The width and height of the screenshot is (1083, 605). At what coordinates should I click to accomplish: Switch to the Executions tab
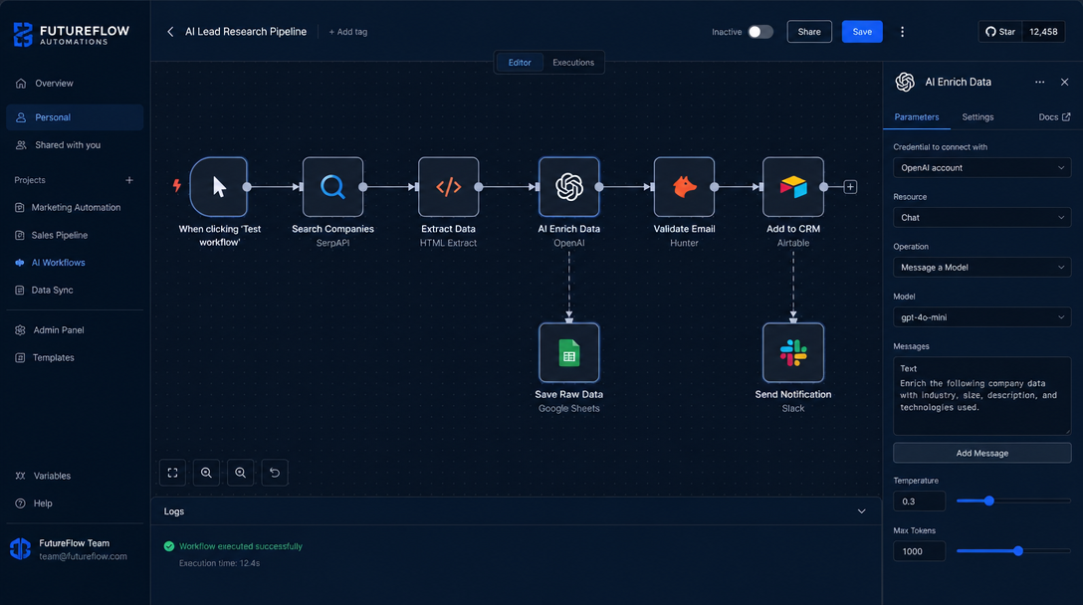[x=573, y=62]
